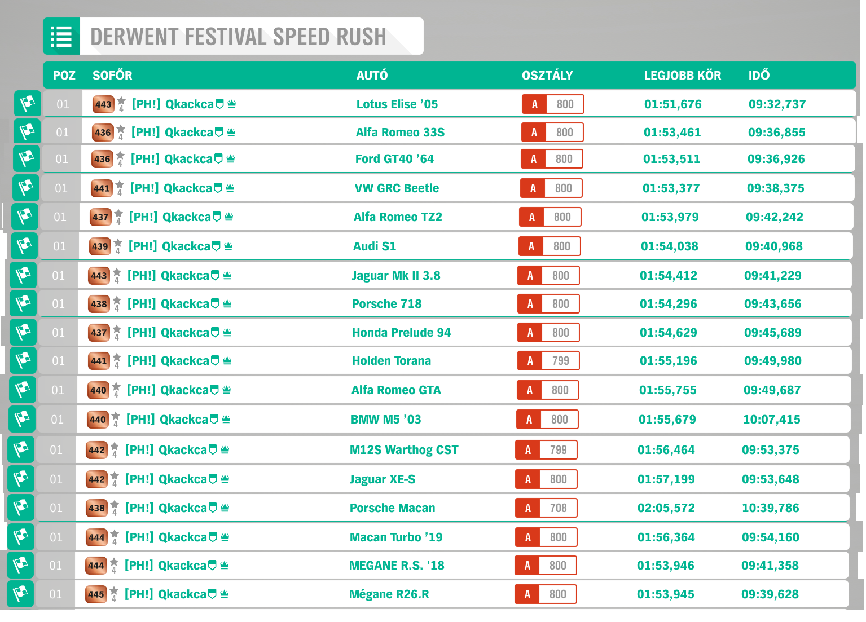The height and width of the screenshot is (622, 866).
Task: Sort by the LEGJOBB KÖR column header
Action: (682, 76)
